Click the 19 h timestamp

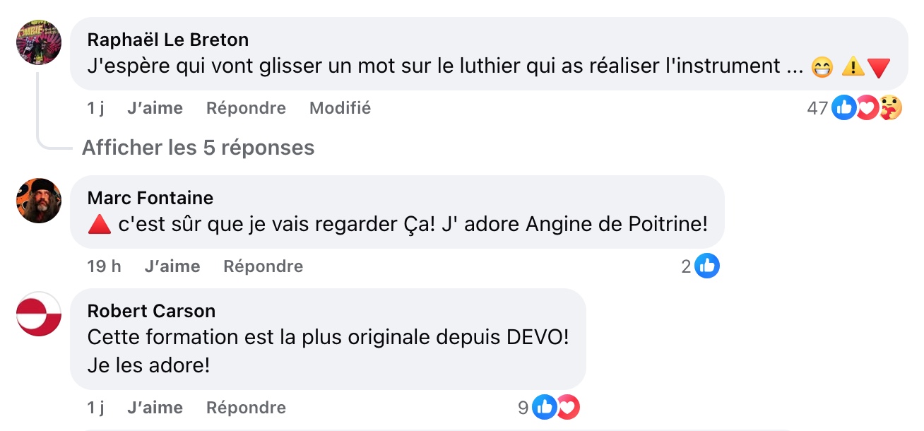click(x=105, y=266)
